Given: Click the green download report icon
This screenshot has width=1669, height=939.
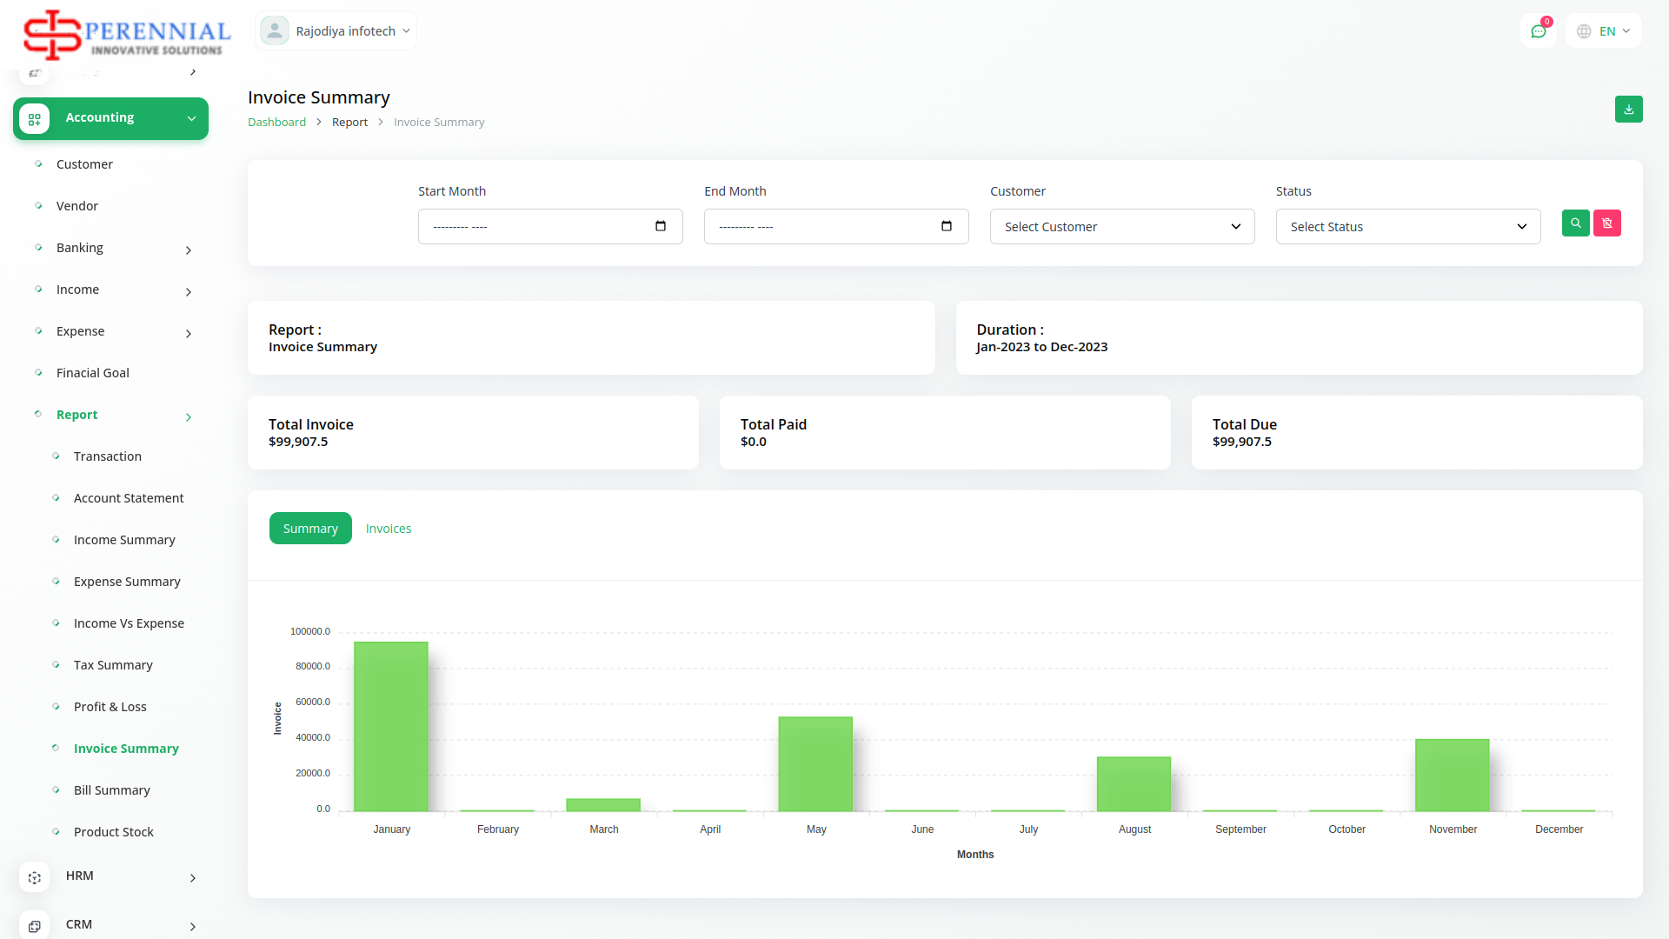Looking at the screenshot, I should point(1628,110).
